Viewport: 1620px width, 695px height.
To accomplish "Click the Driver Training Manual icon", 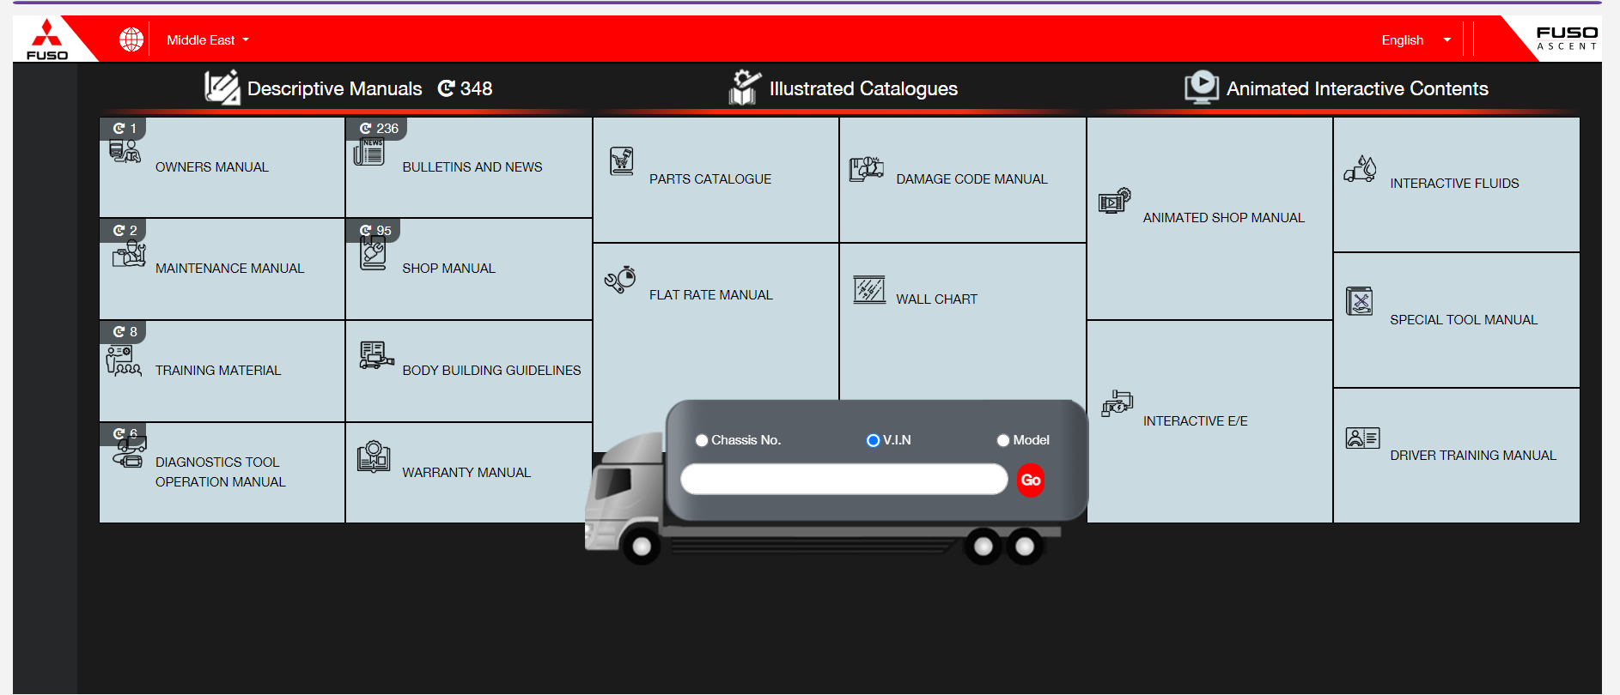I will point(1362,438).
